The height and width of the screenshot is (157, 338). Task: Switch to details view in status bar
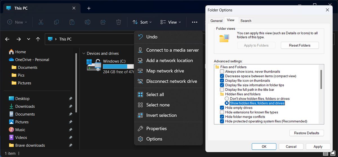click(326, 154)
